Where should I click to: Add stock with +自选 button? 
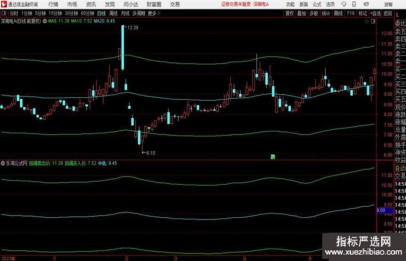[x=375, y=13]
